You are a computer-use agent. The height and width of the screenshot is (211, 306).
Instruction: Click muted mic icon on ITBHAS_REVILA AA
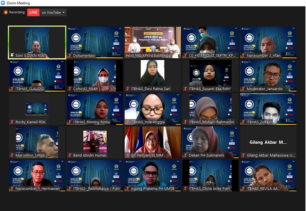pos(243,189)
